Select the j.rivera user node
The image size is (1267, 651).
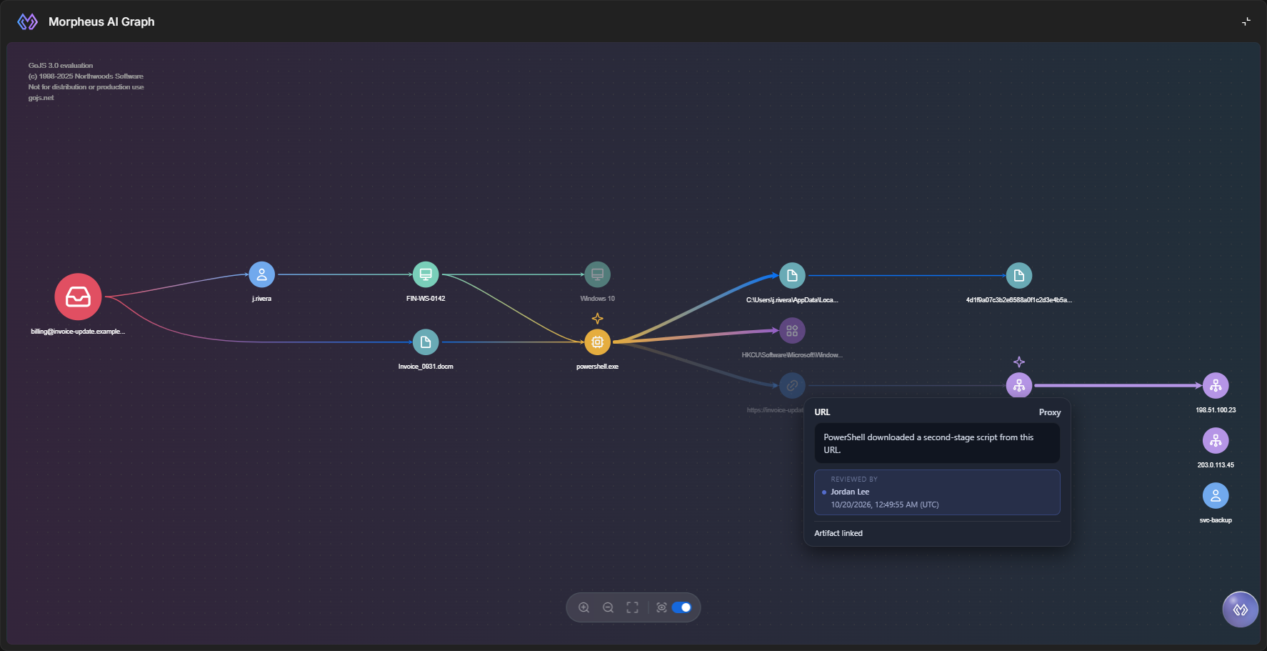[x=261, y=274]
